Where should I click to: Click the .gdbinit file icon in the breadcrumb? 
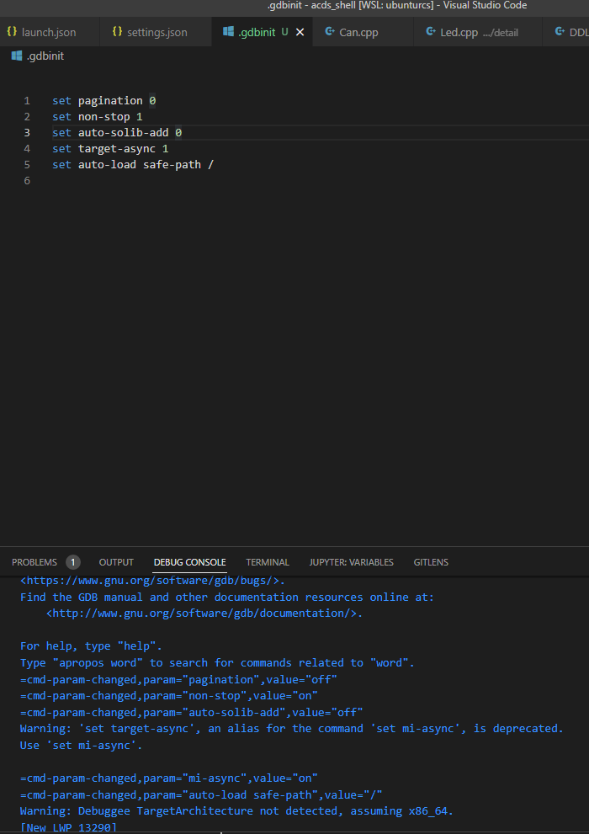coord(16,55)
